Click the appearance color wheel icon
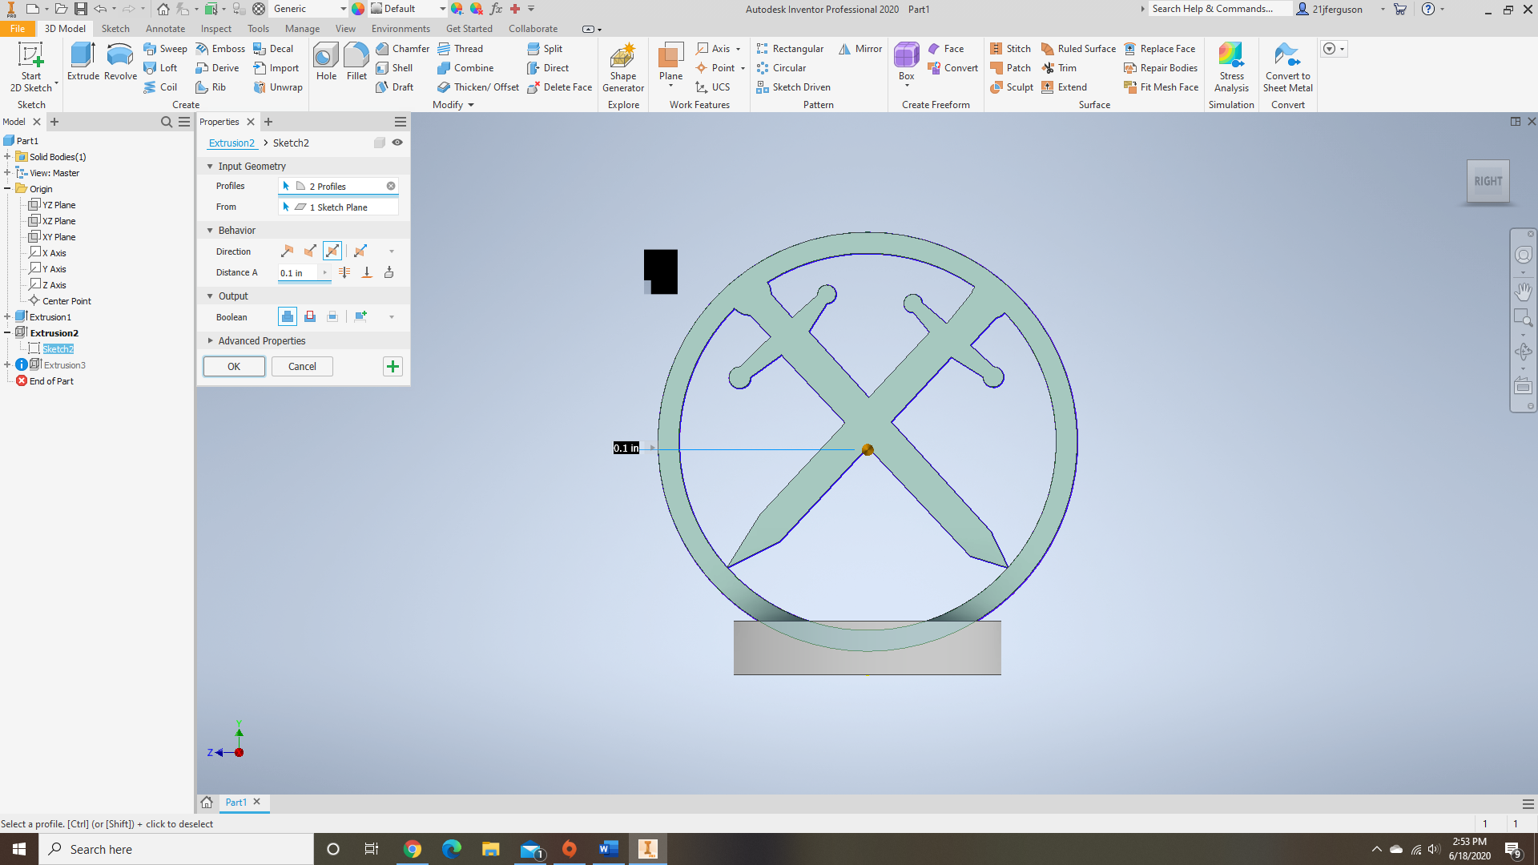Screen dimensions: 1538x865 [x=358, y=9]
